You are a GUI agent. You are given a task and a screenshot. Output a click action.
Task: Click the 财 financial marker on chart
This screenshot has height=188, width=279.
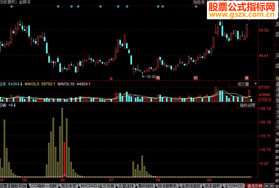point(196,78)
